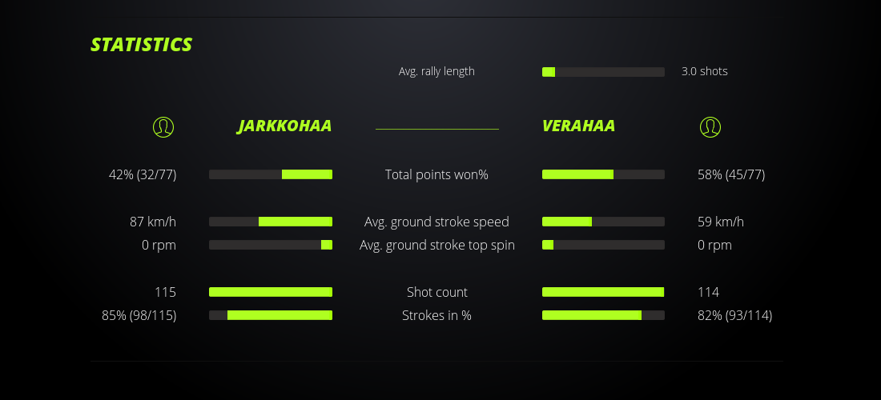Click Verahaa's shot count bar
This screenshot has height=400, width=881.
603,292
